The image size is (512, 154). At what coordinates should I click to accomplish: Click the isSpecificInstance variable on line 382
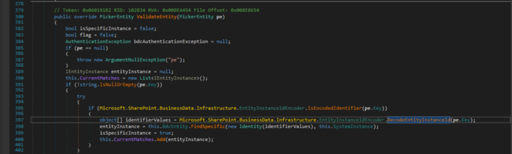105,28
